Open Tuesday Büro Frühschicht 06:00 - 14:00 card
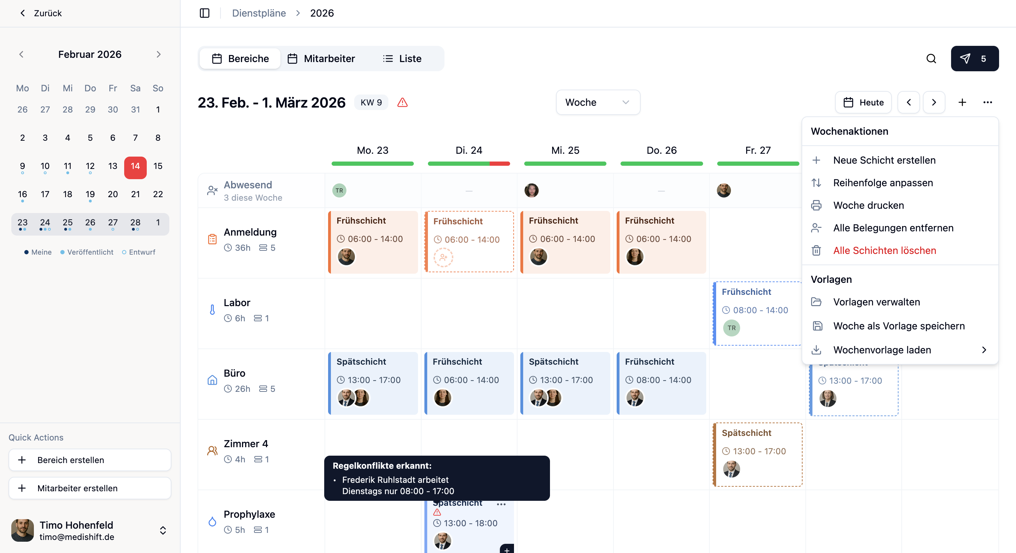The width and height of the screenshot is (1016, 553). click(469, 383)
